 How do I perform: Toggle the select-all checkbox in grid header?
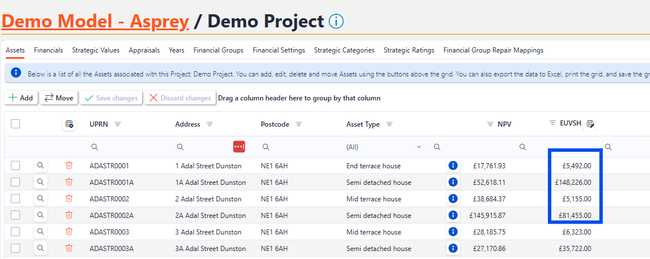tap(15, 124)
